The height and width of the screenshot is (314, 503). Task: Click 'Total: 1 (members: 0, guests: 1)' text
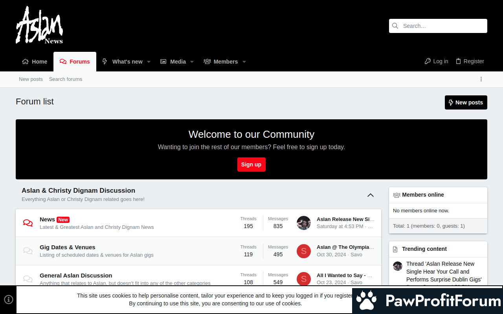(429, 226)
